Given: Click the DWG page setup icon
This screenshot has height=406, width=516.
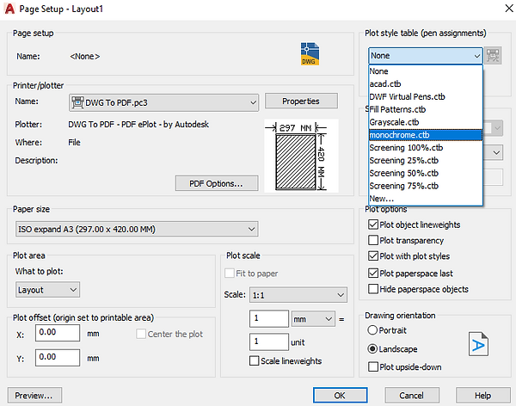Looking at the screenshot, I should tap(310, 53).
